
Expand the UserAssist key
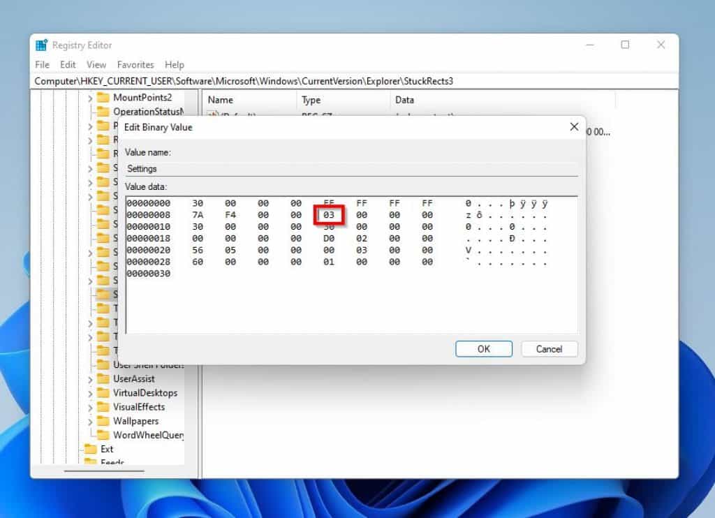click(x=90, y=379)
